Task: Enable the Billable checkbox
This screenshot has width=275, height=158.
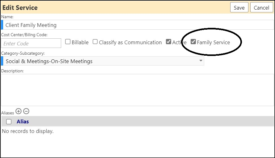Action: pos(68,42)
